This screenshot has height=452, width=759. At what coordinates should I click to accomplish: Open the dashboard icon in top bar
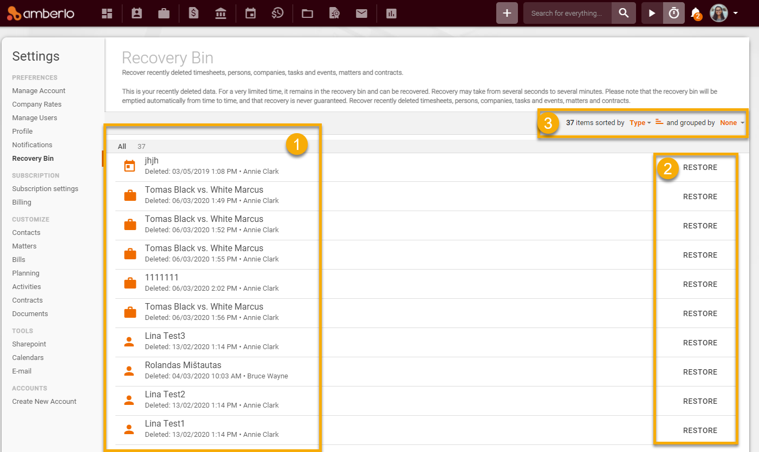pos(107,14)
